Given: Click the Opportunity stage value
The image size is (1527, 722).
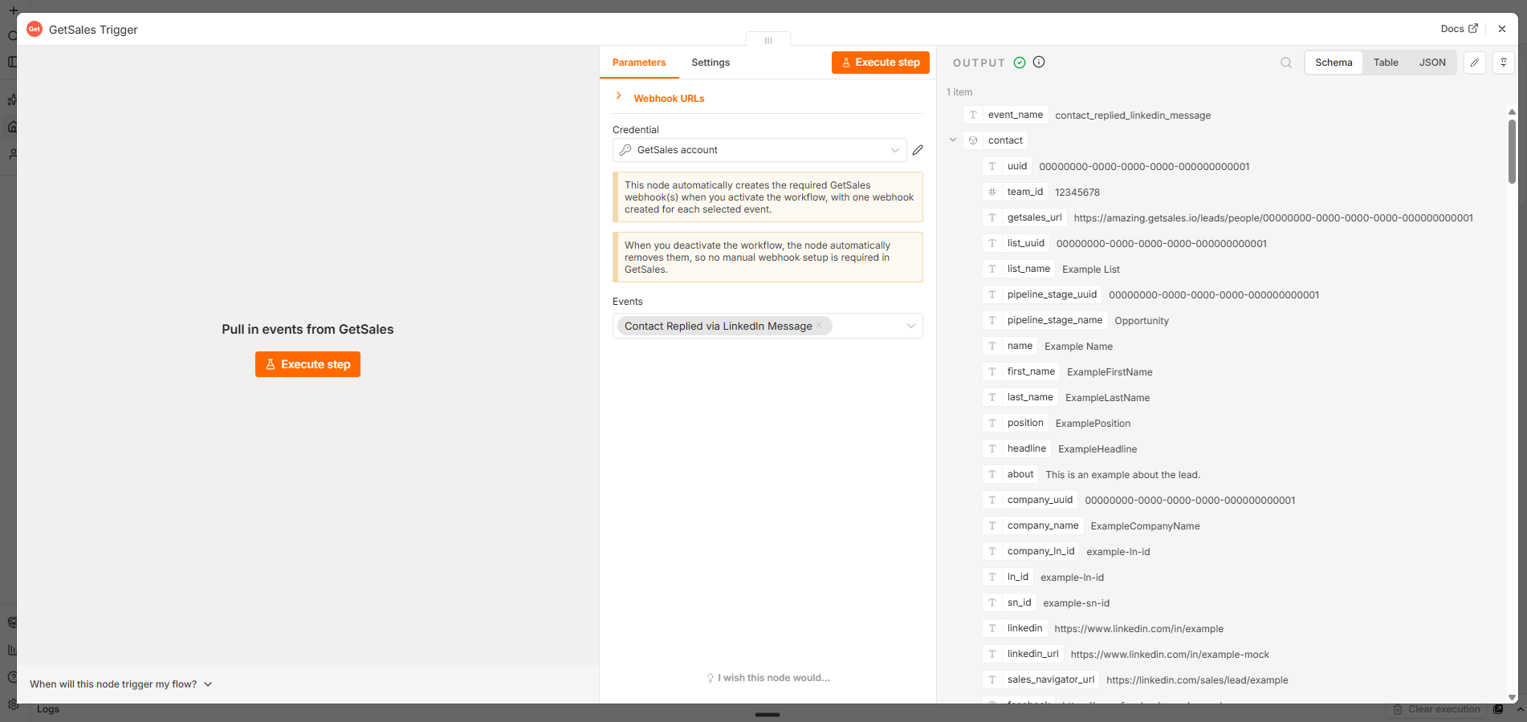Looking at the screenshot, I should click(x=1141, y=321).
